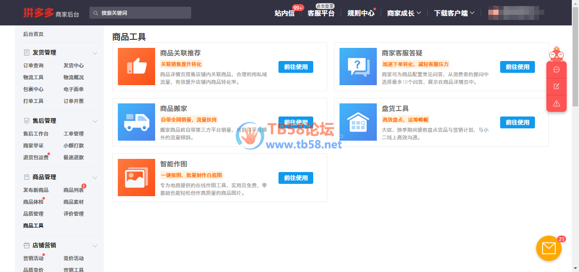Image resolution: width=579 pixels, height=272 pixels.
Task: Open 商品列表 in sidebar
Action: point(74,190)
